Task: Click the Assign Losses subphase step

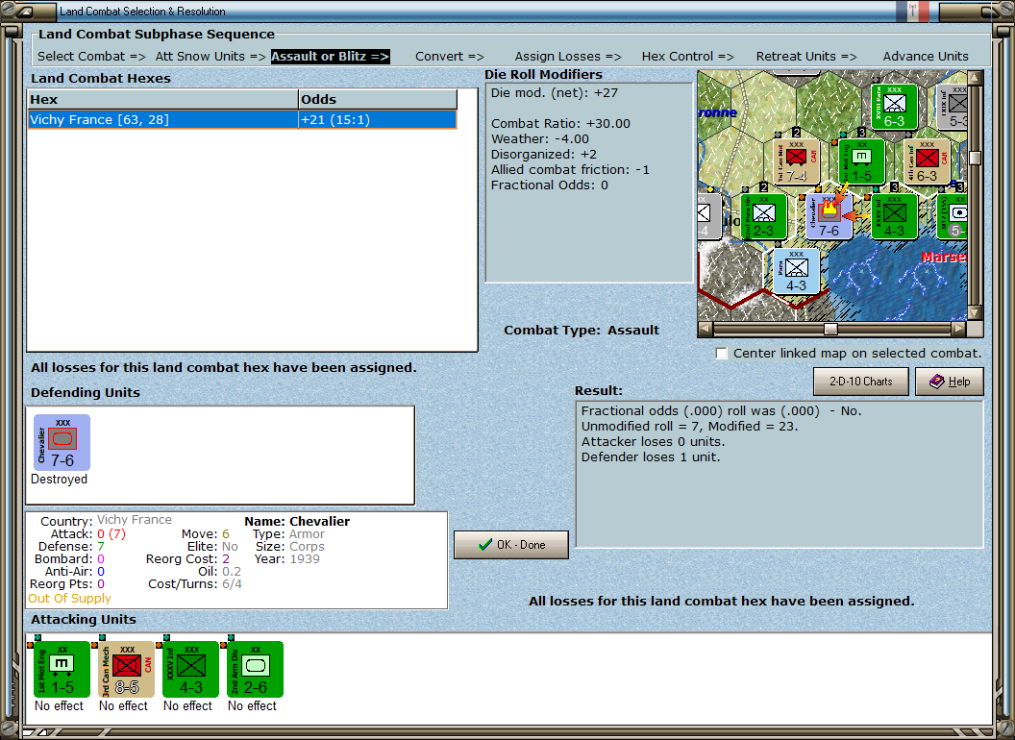Action: coord(568,57)
